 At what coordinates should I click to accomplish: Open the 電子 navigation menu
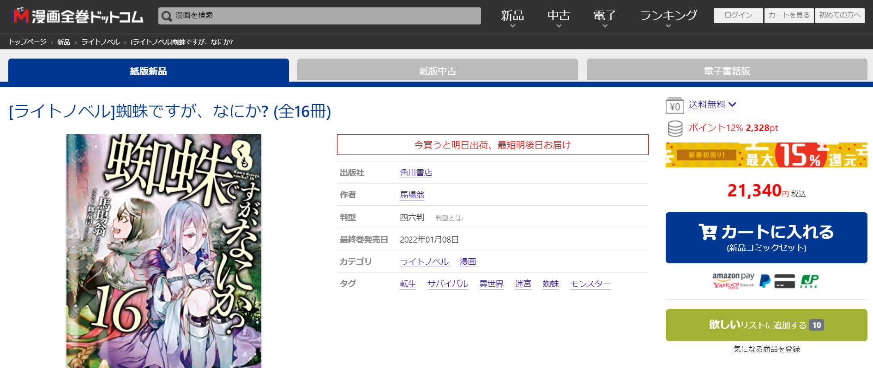605,16
